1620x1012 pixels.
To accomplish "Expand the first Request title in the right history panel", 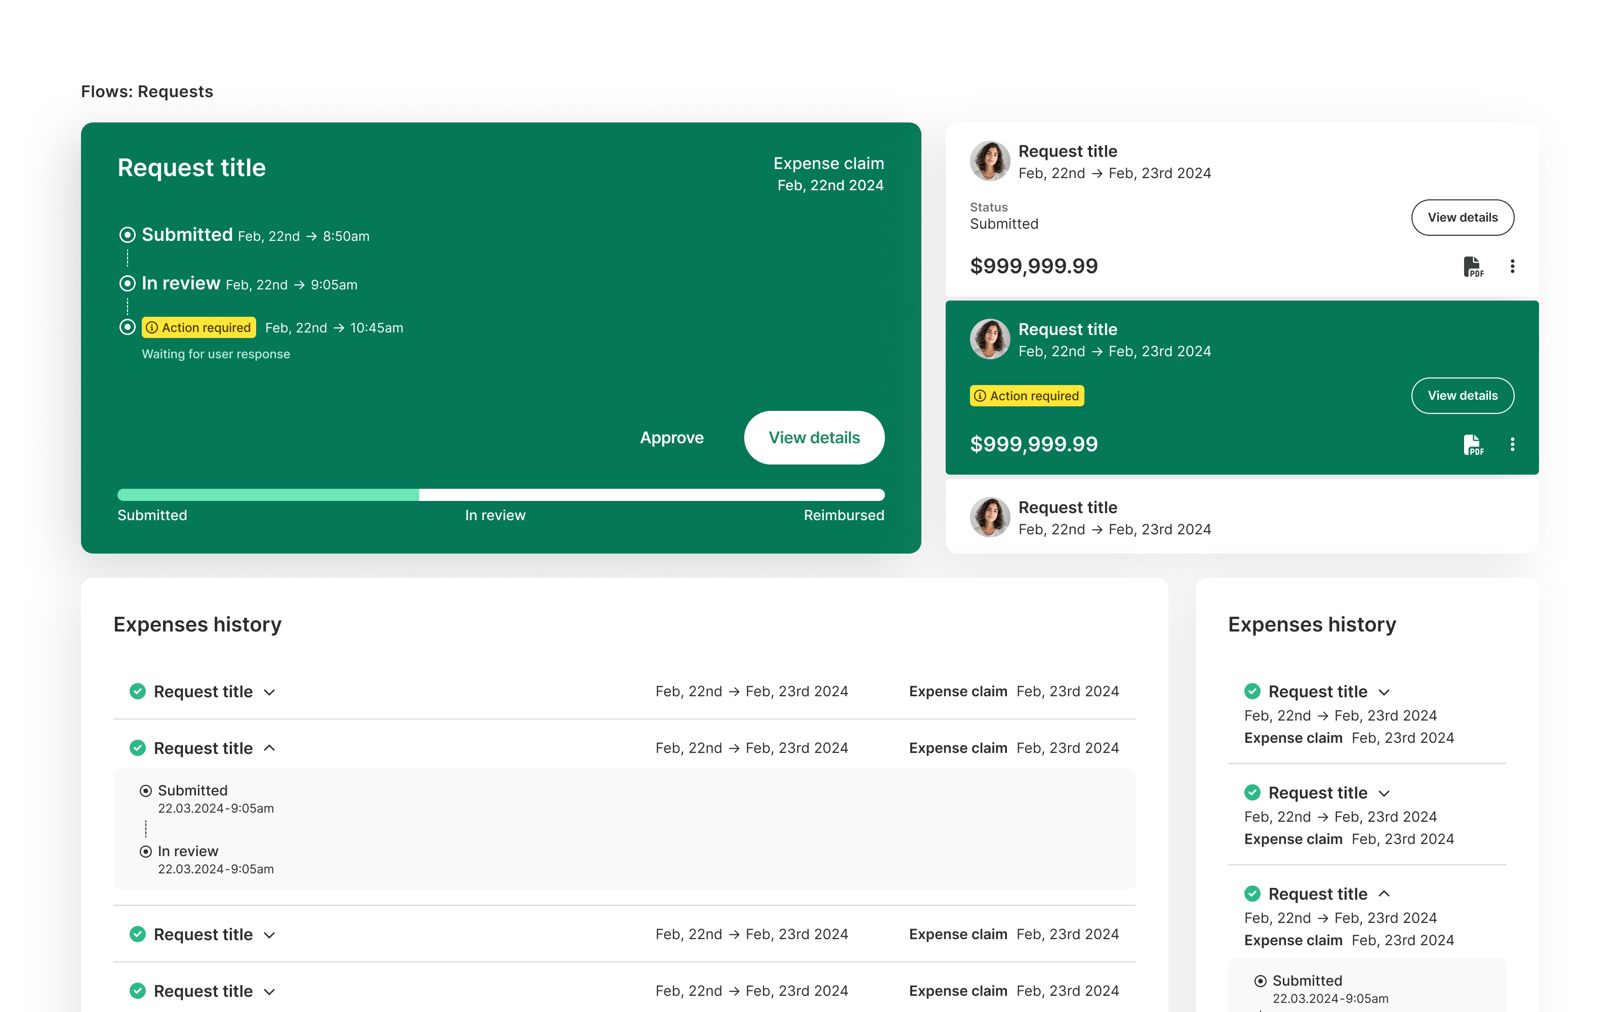I will (x=1384, y=692).
